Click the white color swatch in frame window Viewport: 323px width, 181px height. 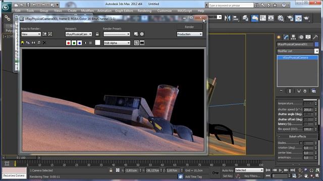click(x=97, y=42)
